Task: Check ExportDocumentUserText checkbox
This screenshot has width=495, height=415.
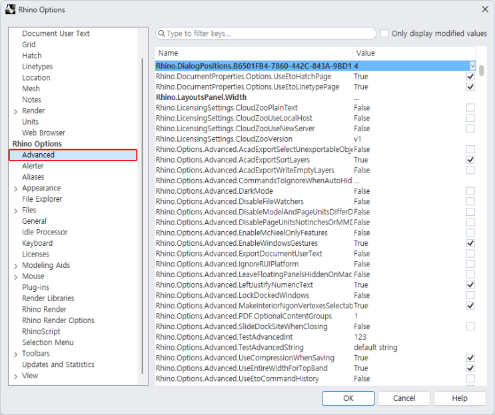Action: [x=470, y=253]
